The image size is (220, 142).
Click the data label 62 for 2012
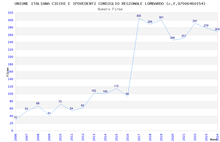point(83,106)
